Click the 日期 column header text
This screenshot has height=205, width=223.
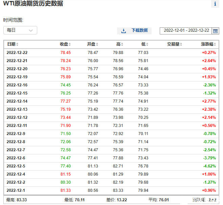tap(11, 44)
